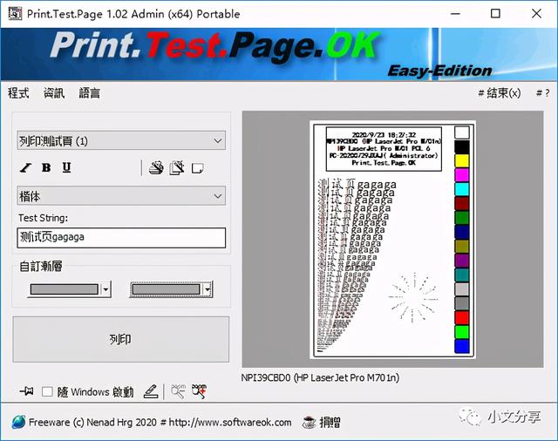Click the printer icon in the toolbar
The width and height of the screenshot is (558, 441).
156,167
